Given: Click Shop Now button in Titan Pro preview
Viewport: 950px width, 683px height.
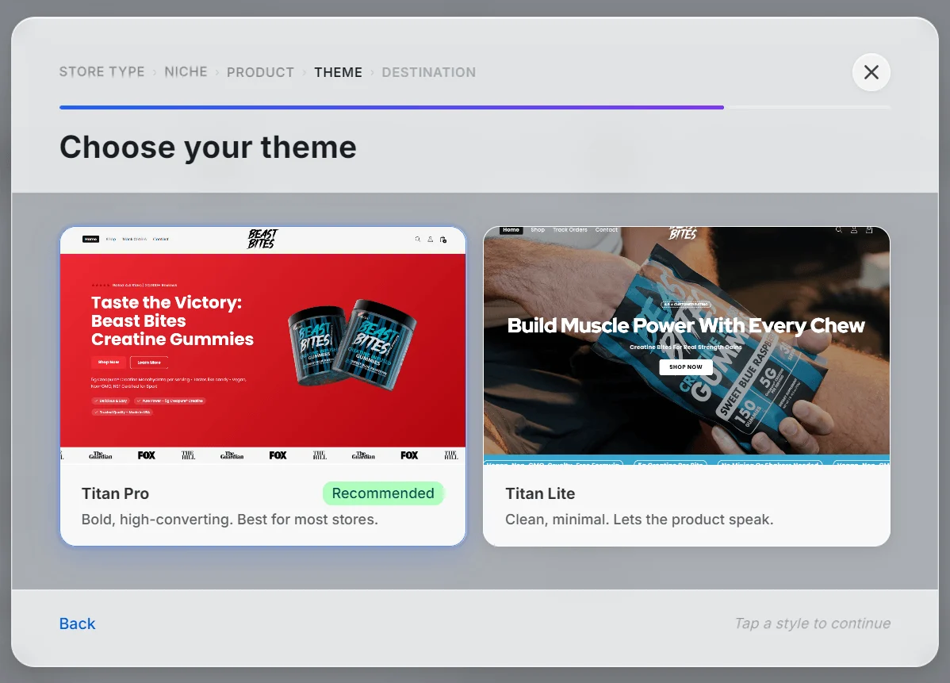Looking at the screenshot, I should point(109,363).
